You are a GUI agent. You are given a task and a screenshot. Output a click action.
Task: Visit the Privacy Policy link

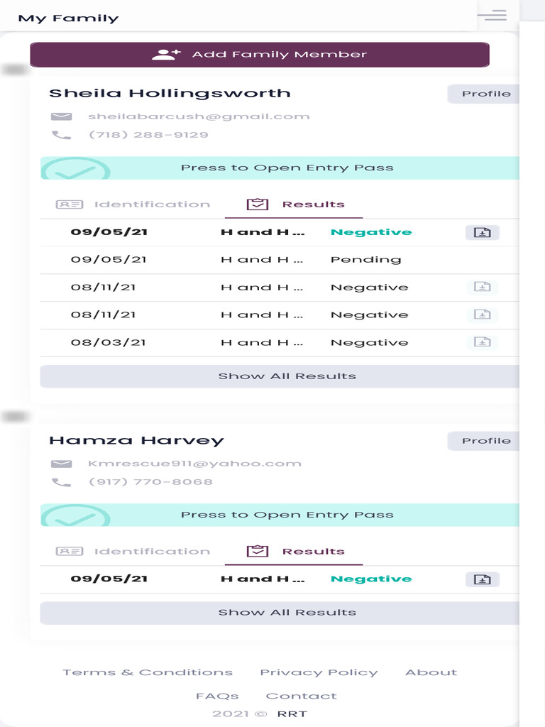click(x=319, y=672)
